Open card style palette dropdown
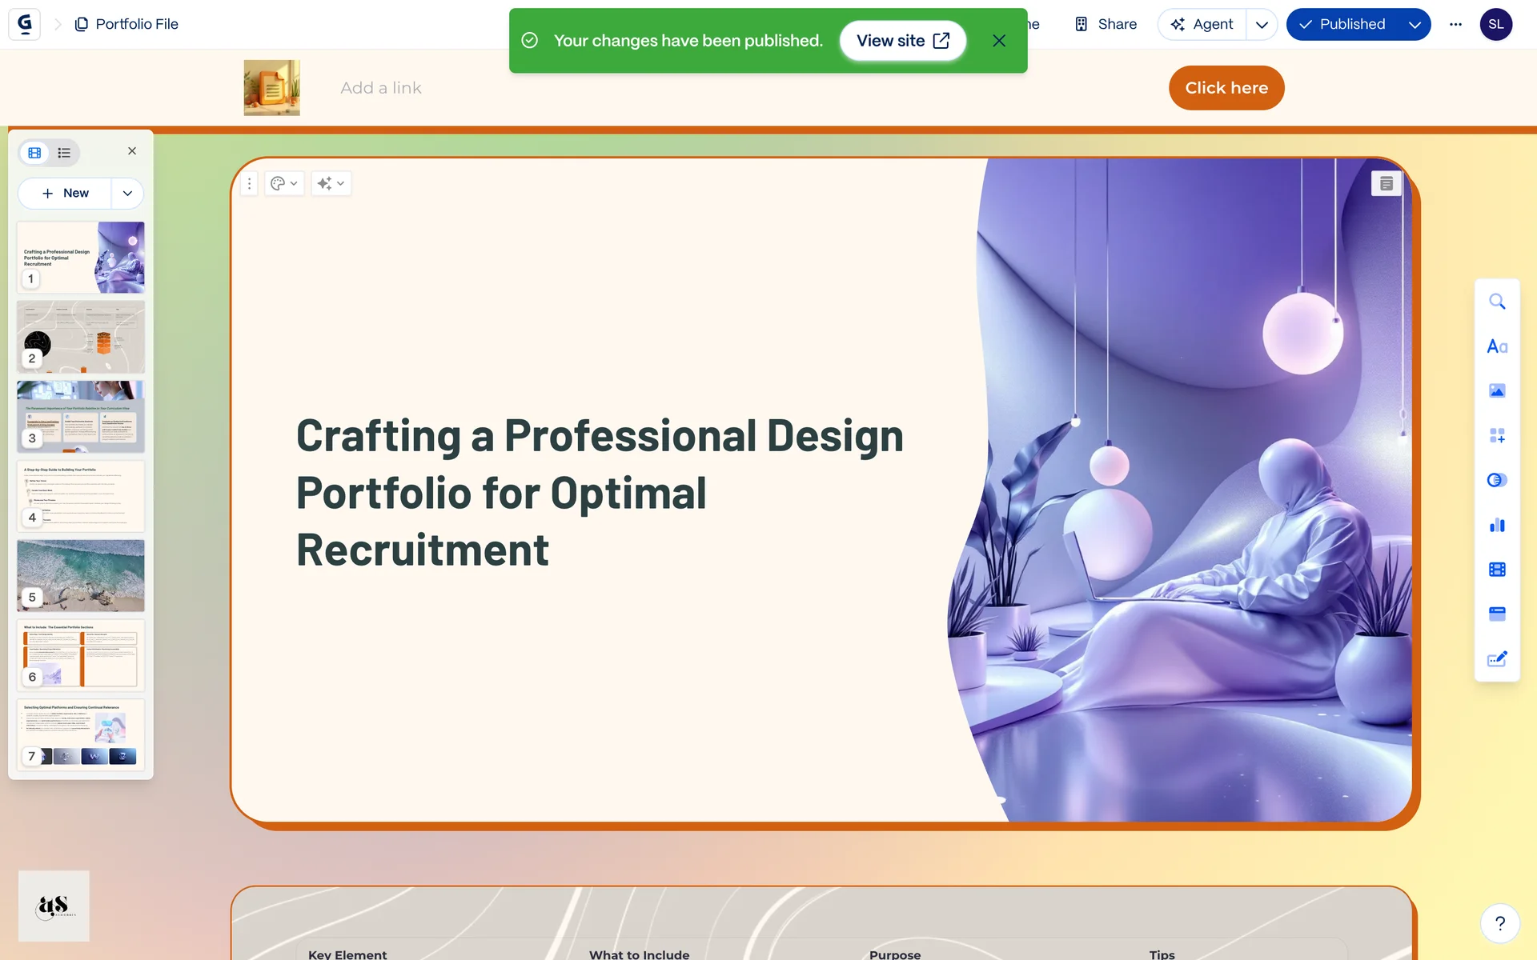Screen dimensions: 1537x960 [x=283, y=183]
